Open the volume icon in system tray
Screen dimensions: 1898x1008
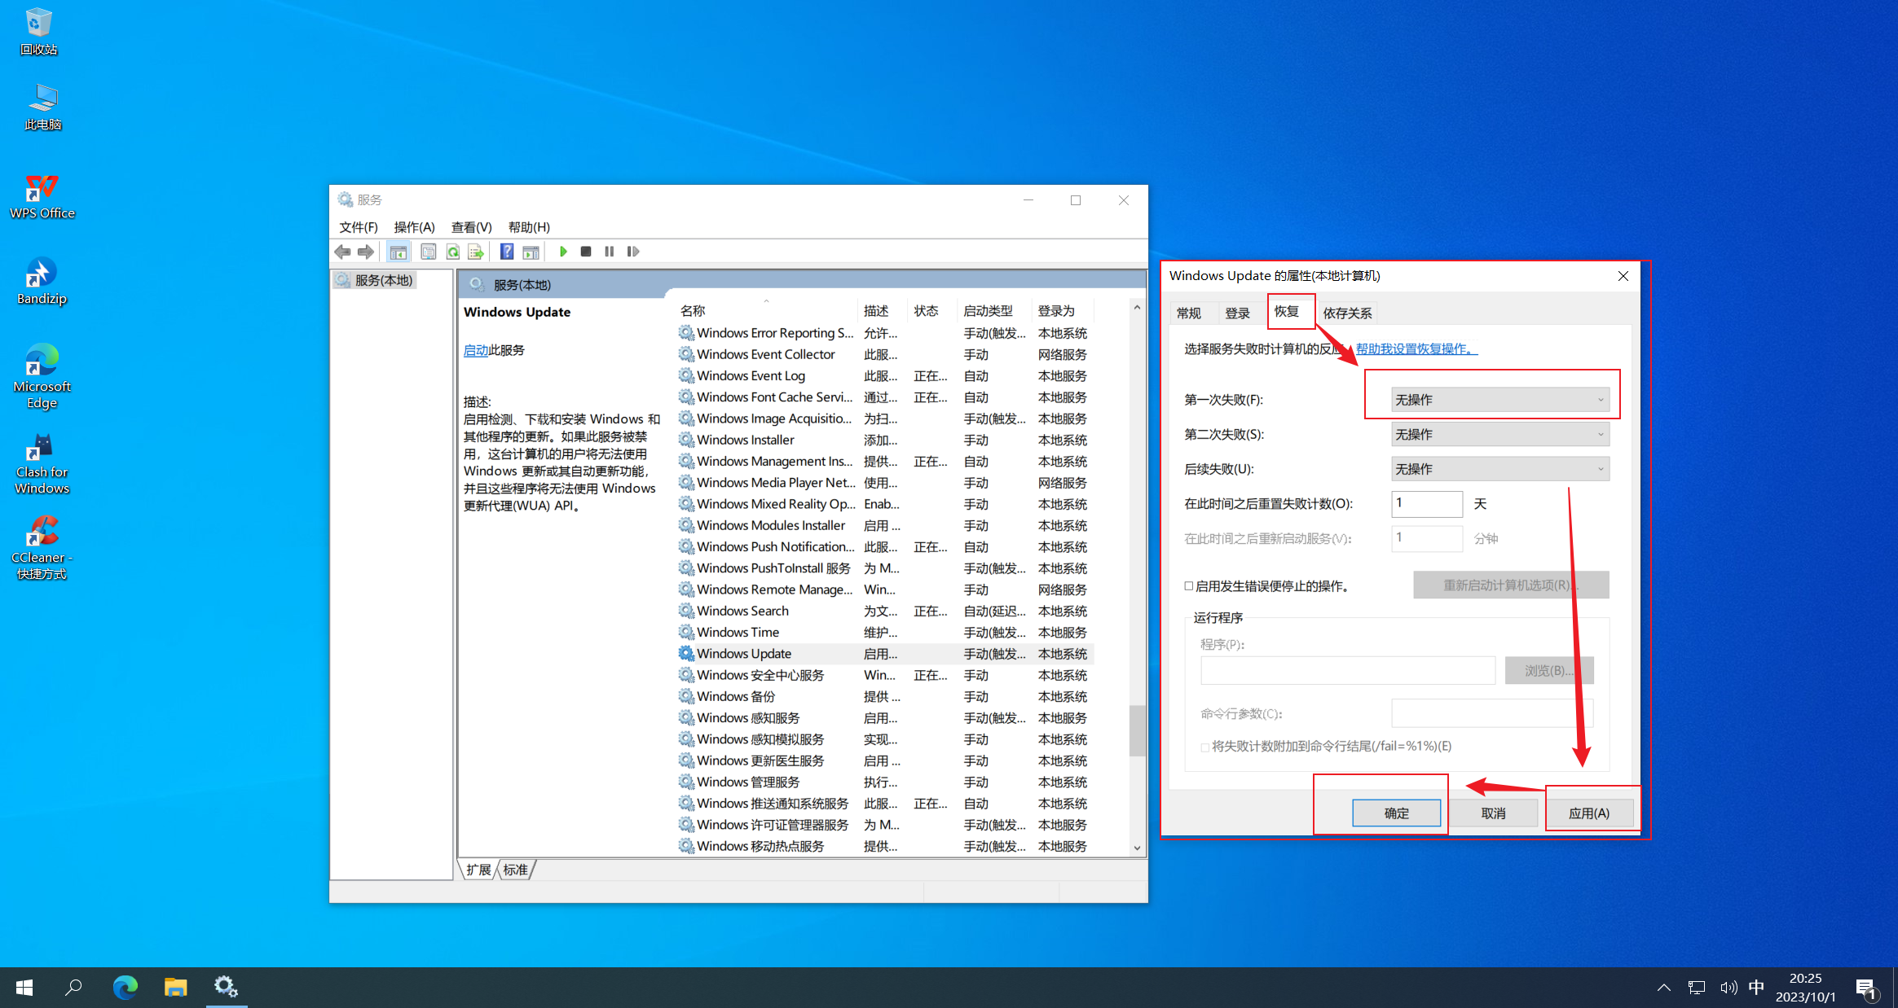(1728, 988)
